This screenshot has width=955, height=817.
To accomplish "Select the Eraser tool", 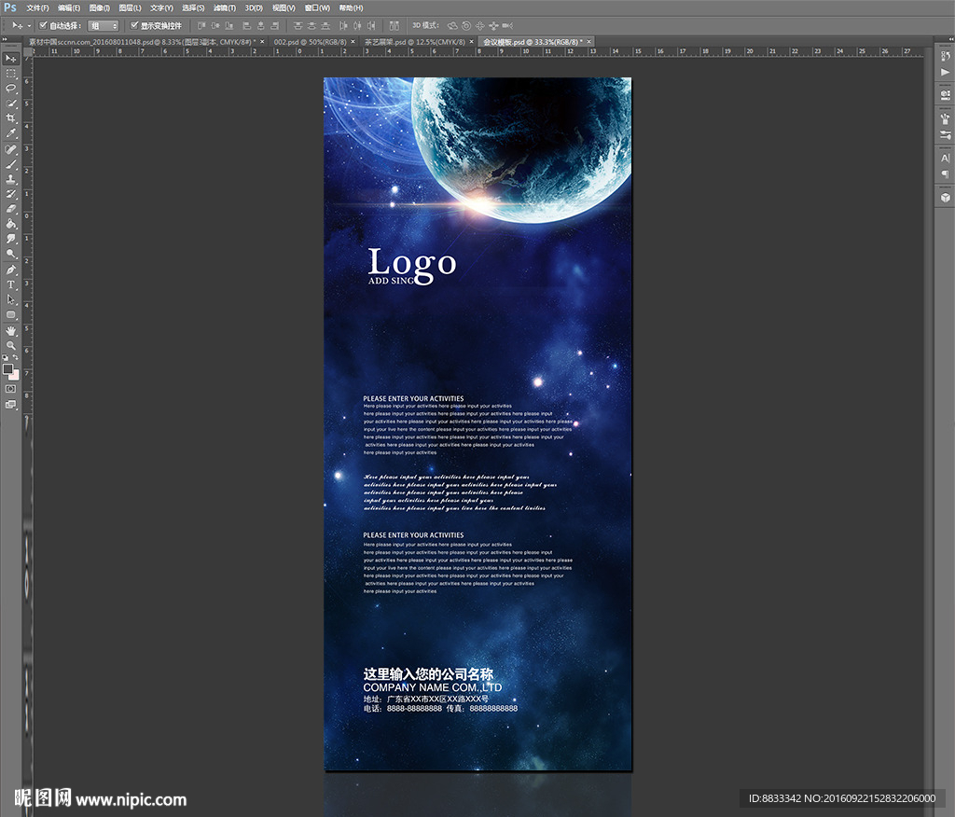I will pos(11,209).
